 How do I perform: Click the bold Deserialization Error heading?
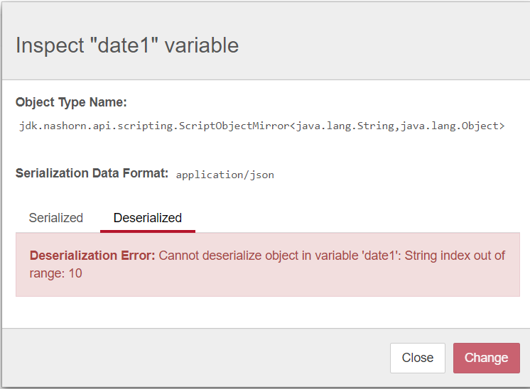pos(92,256)
